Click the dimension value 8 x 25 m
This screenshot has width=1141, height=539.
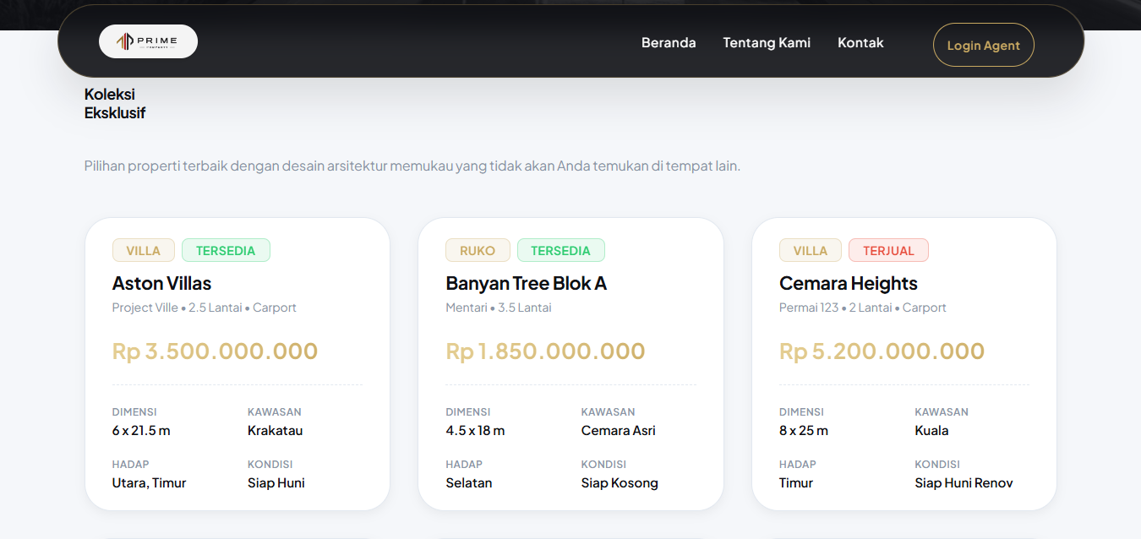pyautogui.click(x=804, y=430)
